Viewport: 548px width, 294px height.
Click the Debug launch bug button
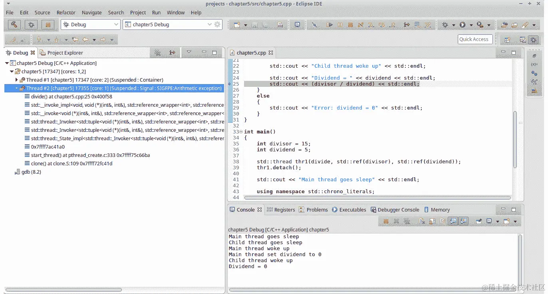click(31, 25)
